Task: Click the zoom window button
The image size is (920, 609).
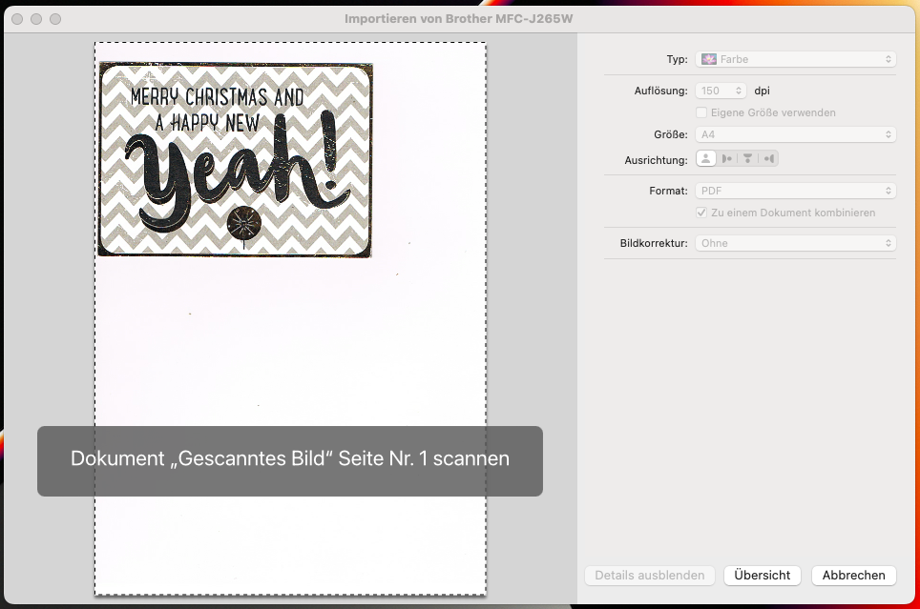Action: [55, 19]
